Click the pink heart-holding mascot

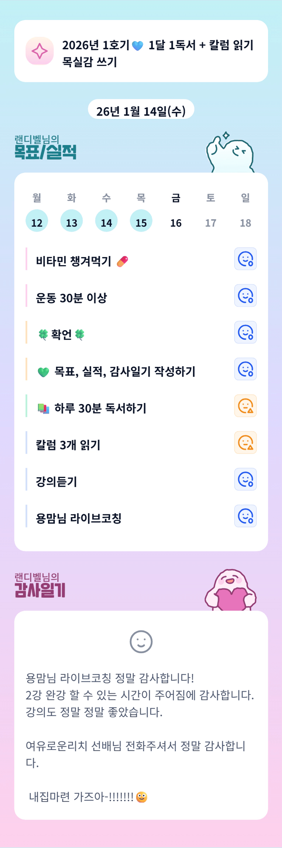(231, 590)
